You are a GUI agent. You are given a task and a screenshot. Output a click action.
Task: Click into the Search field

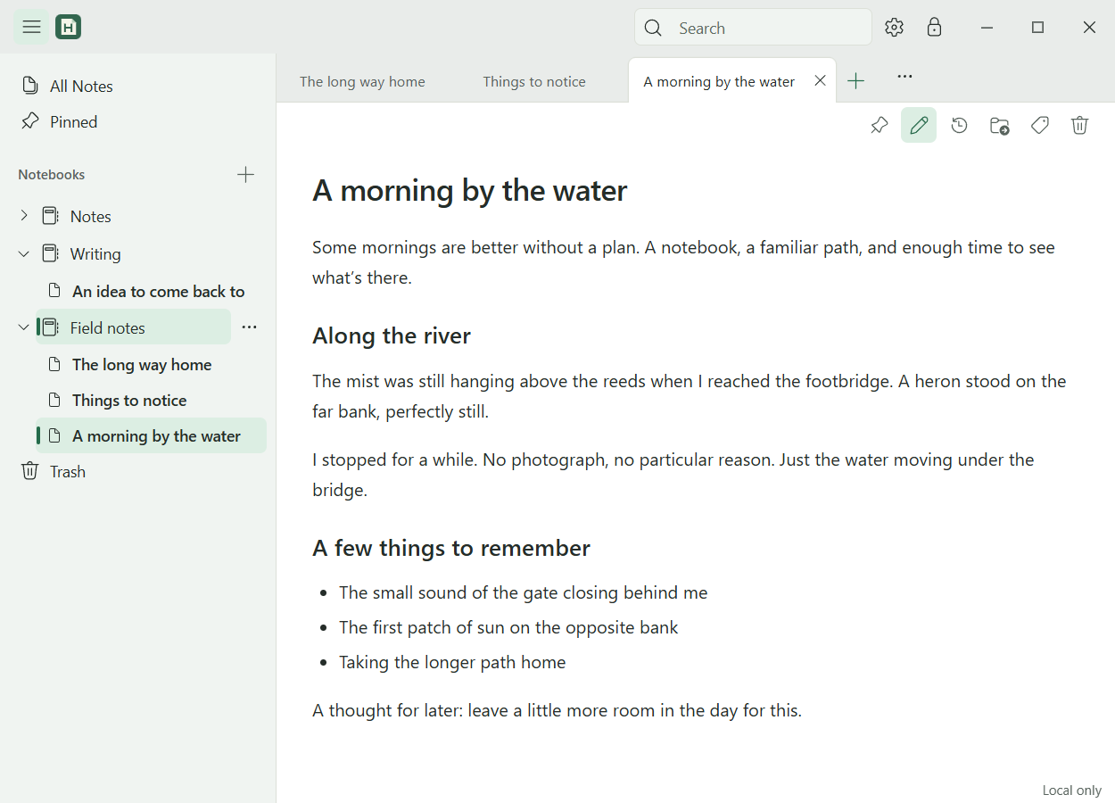pyautogui.click(x=753, y=28)
